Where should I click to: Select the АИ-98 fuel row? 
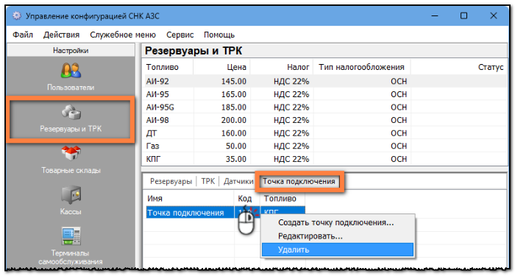(325, 120)
